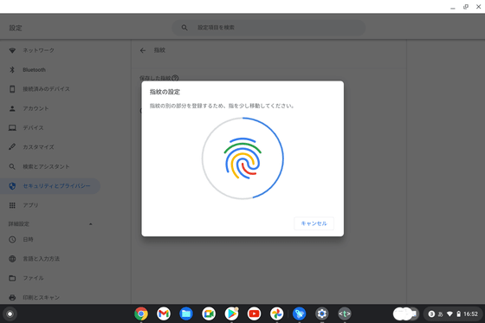Screen dimensions: 485x323
Task: Click the fingerprint icon in the dialog
Action: click(242, 158)
